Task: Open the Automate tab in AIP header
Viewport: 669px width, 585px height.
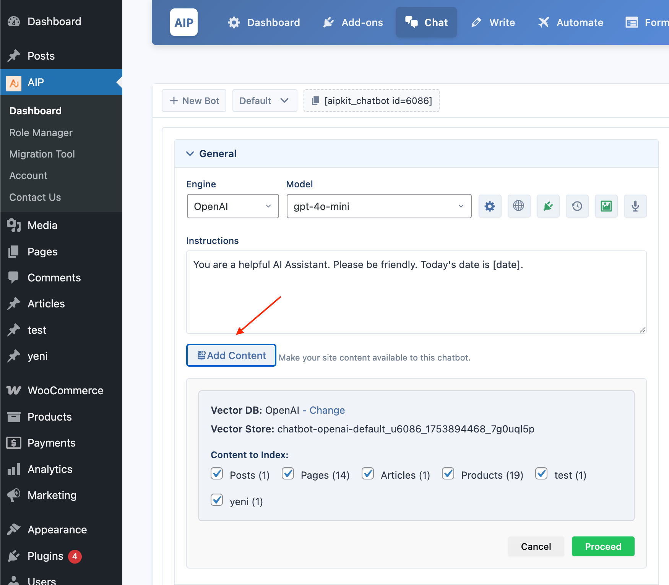Action: click(570, 22)
